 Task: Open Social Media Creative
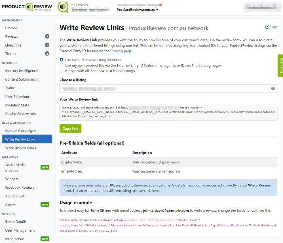(x=15, y=168)
